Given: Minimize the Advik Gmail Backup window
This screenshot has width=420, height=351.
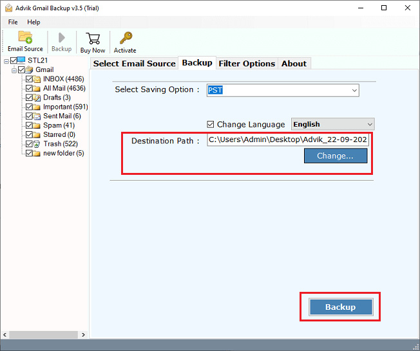Looking at the screenshot, I should tap(361, 8).
